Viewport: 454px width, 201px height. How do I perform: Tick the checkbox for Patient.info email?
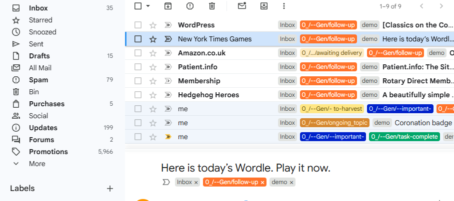pos(138,67)
